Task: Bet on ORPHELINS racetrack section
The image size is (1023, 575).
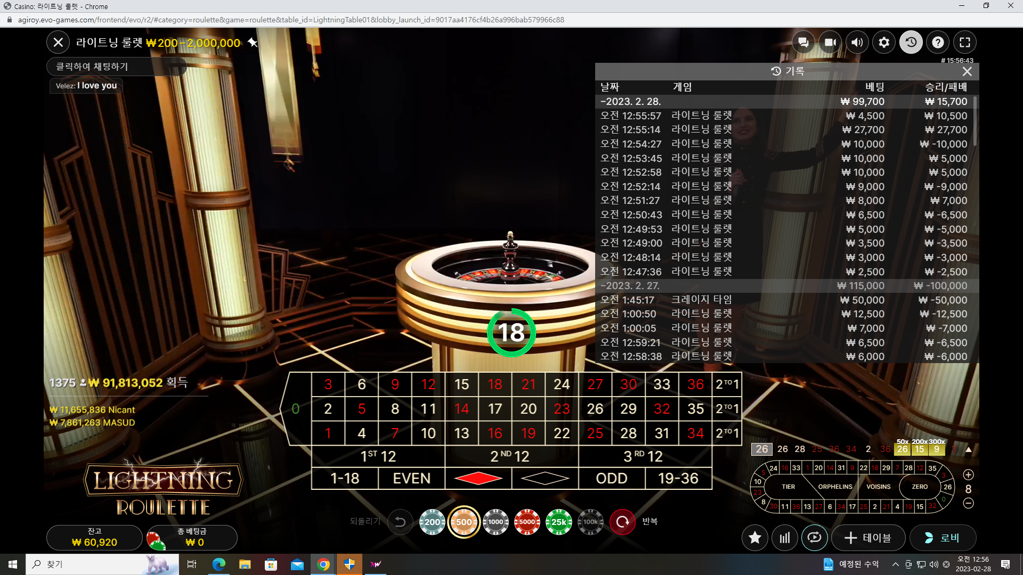Action: click(835, 487)
